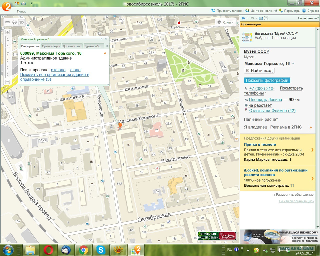Click the orange map pin at building 16
320x256 pixels.
(x=120, y=125)
